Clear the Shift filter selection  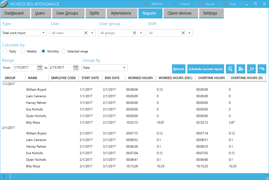[183, 33]
